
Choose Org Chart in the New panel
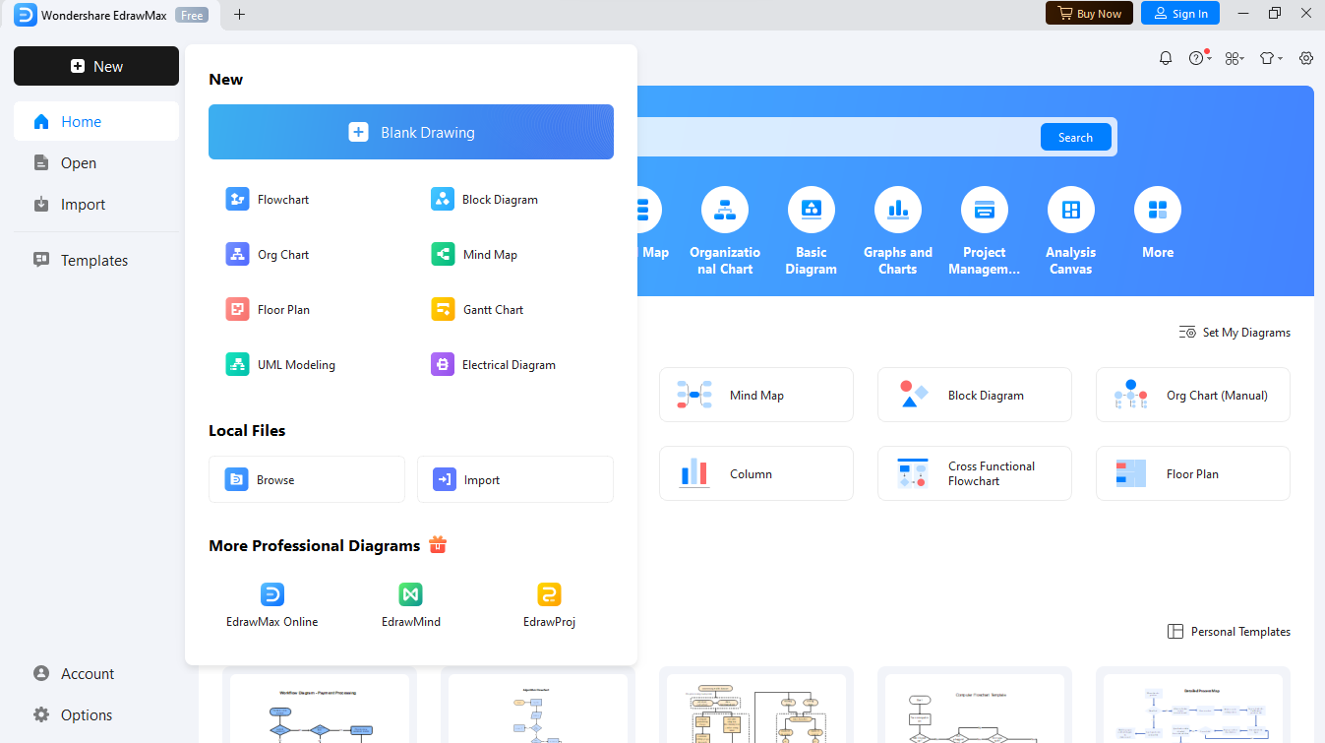[x=268, y=255]
